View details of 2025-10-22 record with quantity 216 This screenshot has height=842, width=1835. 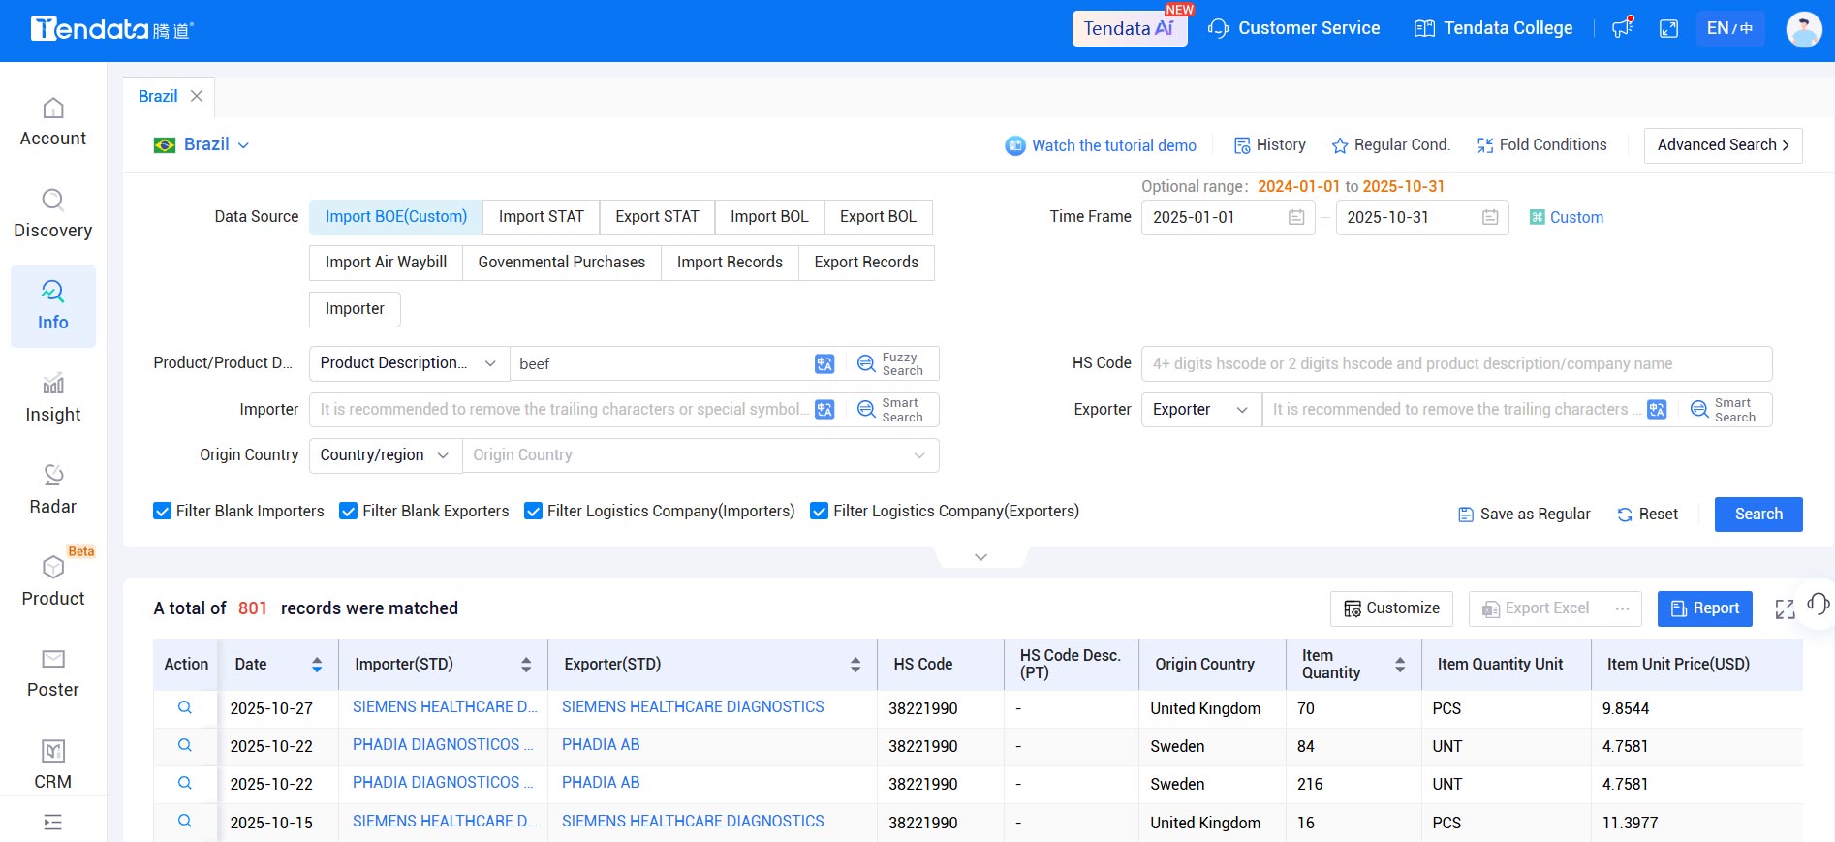[x=185, y=783]
